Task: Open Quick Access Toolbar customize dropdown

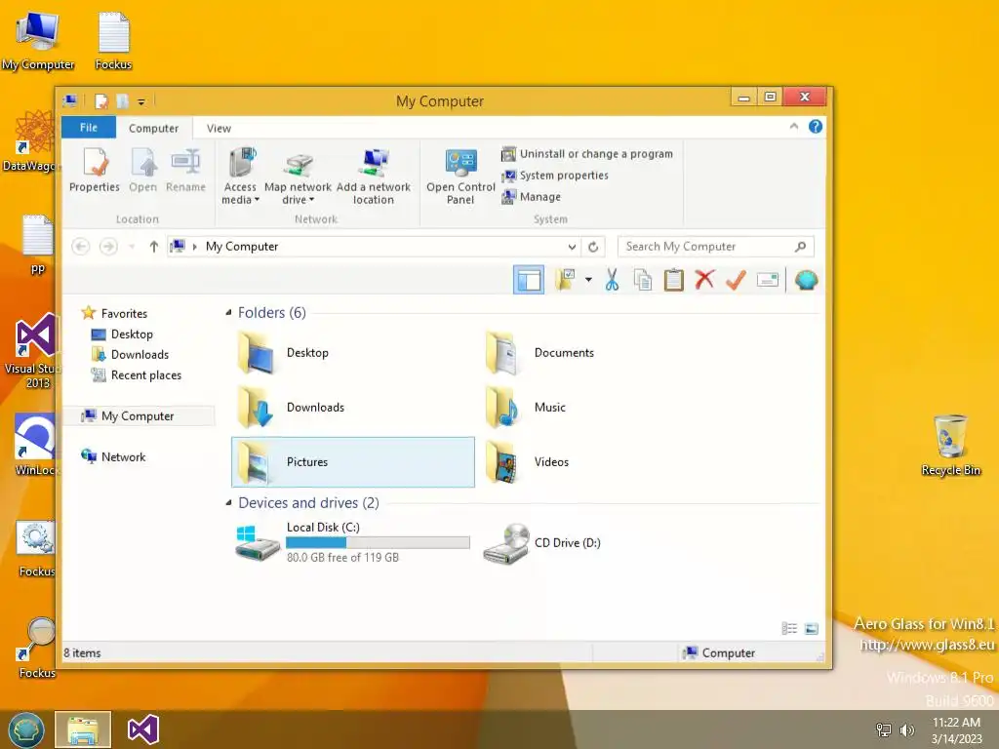Action: [141, 101]
